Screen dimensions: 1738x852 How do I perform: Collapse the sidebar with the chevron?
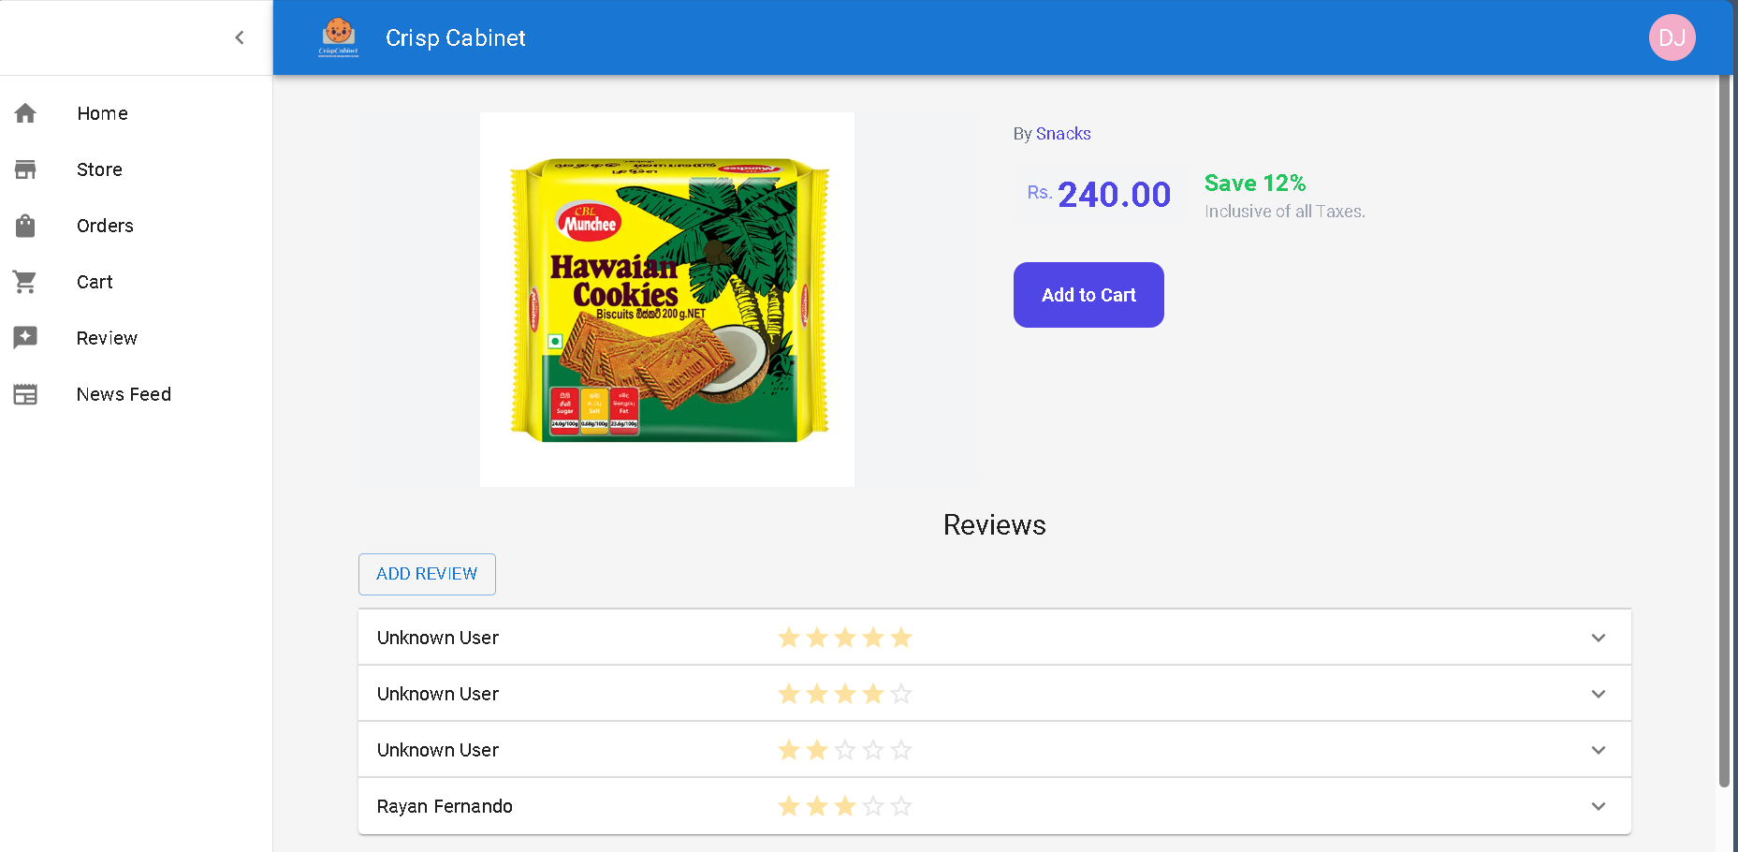point(240,37)
